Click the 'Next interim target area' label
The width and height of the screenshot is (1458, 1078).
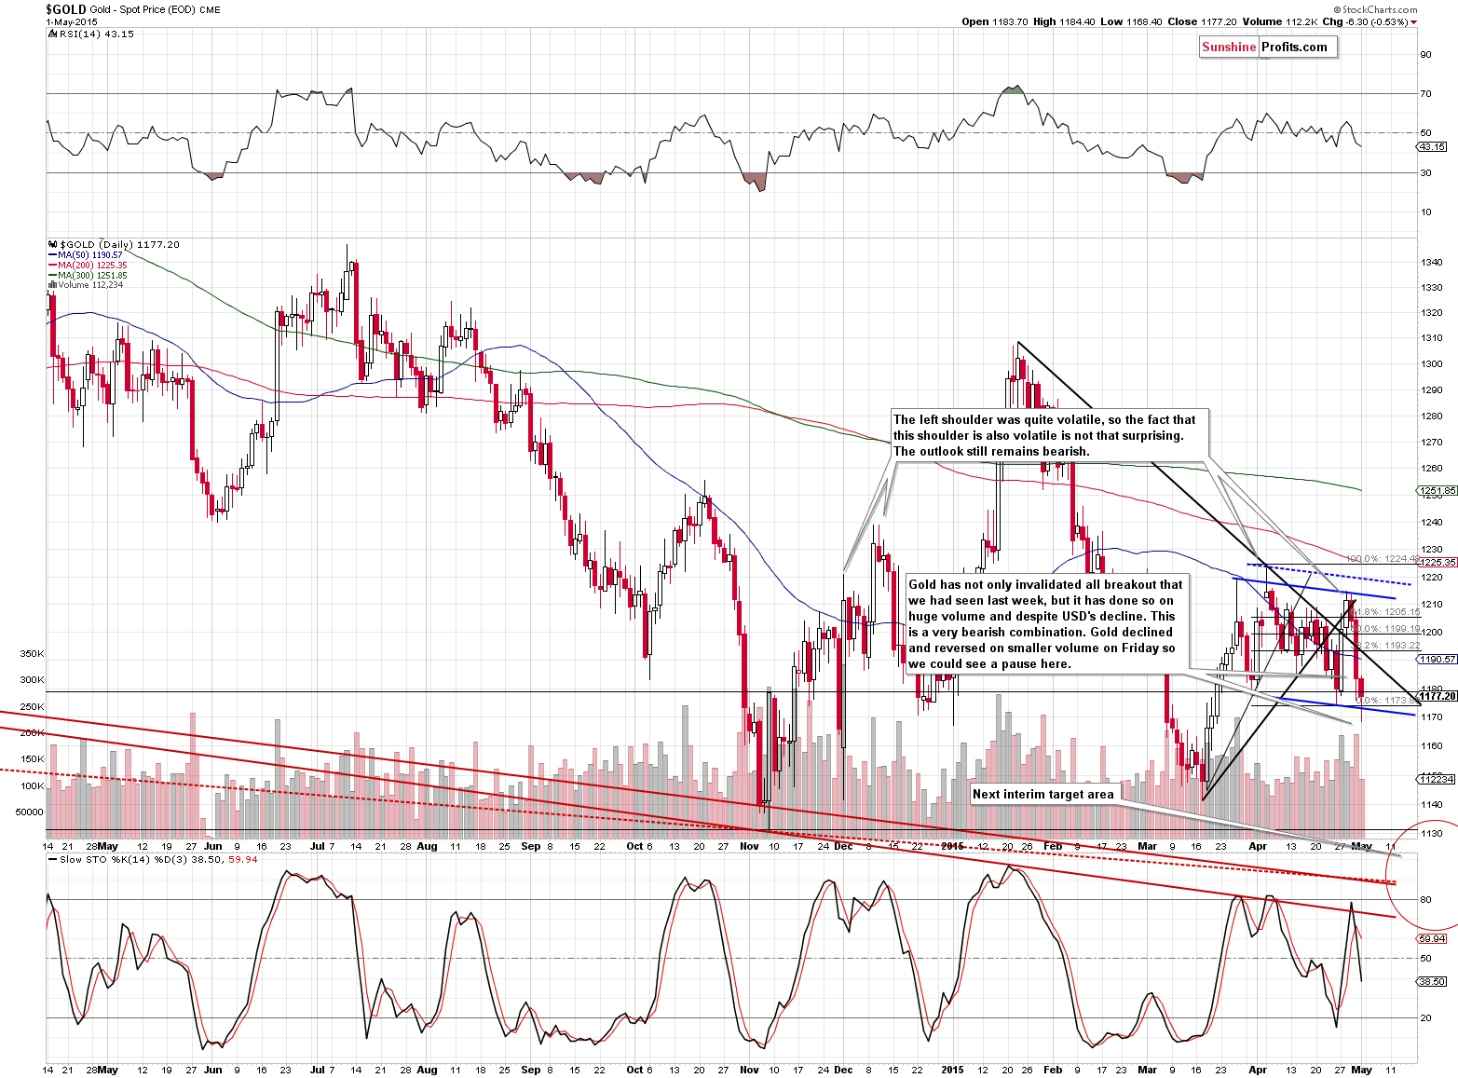click(x=1043, y=795)
